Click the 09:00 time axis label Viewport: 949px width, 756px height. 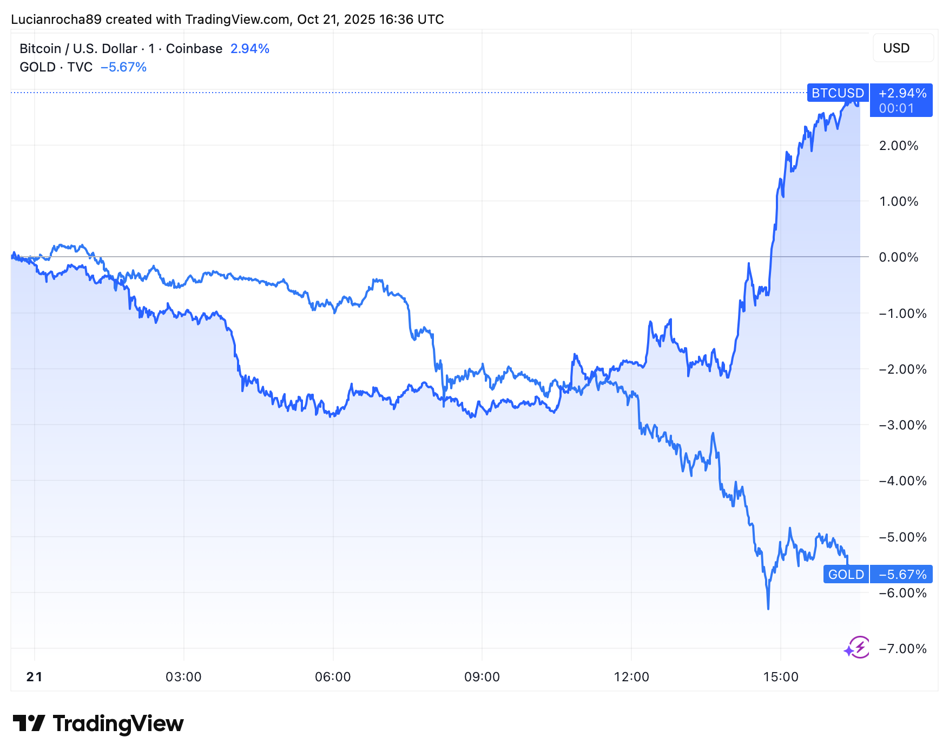(x=482, y=677)
